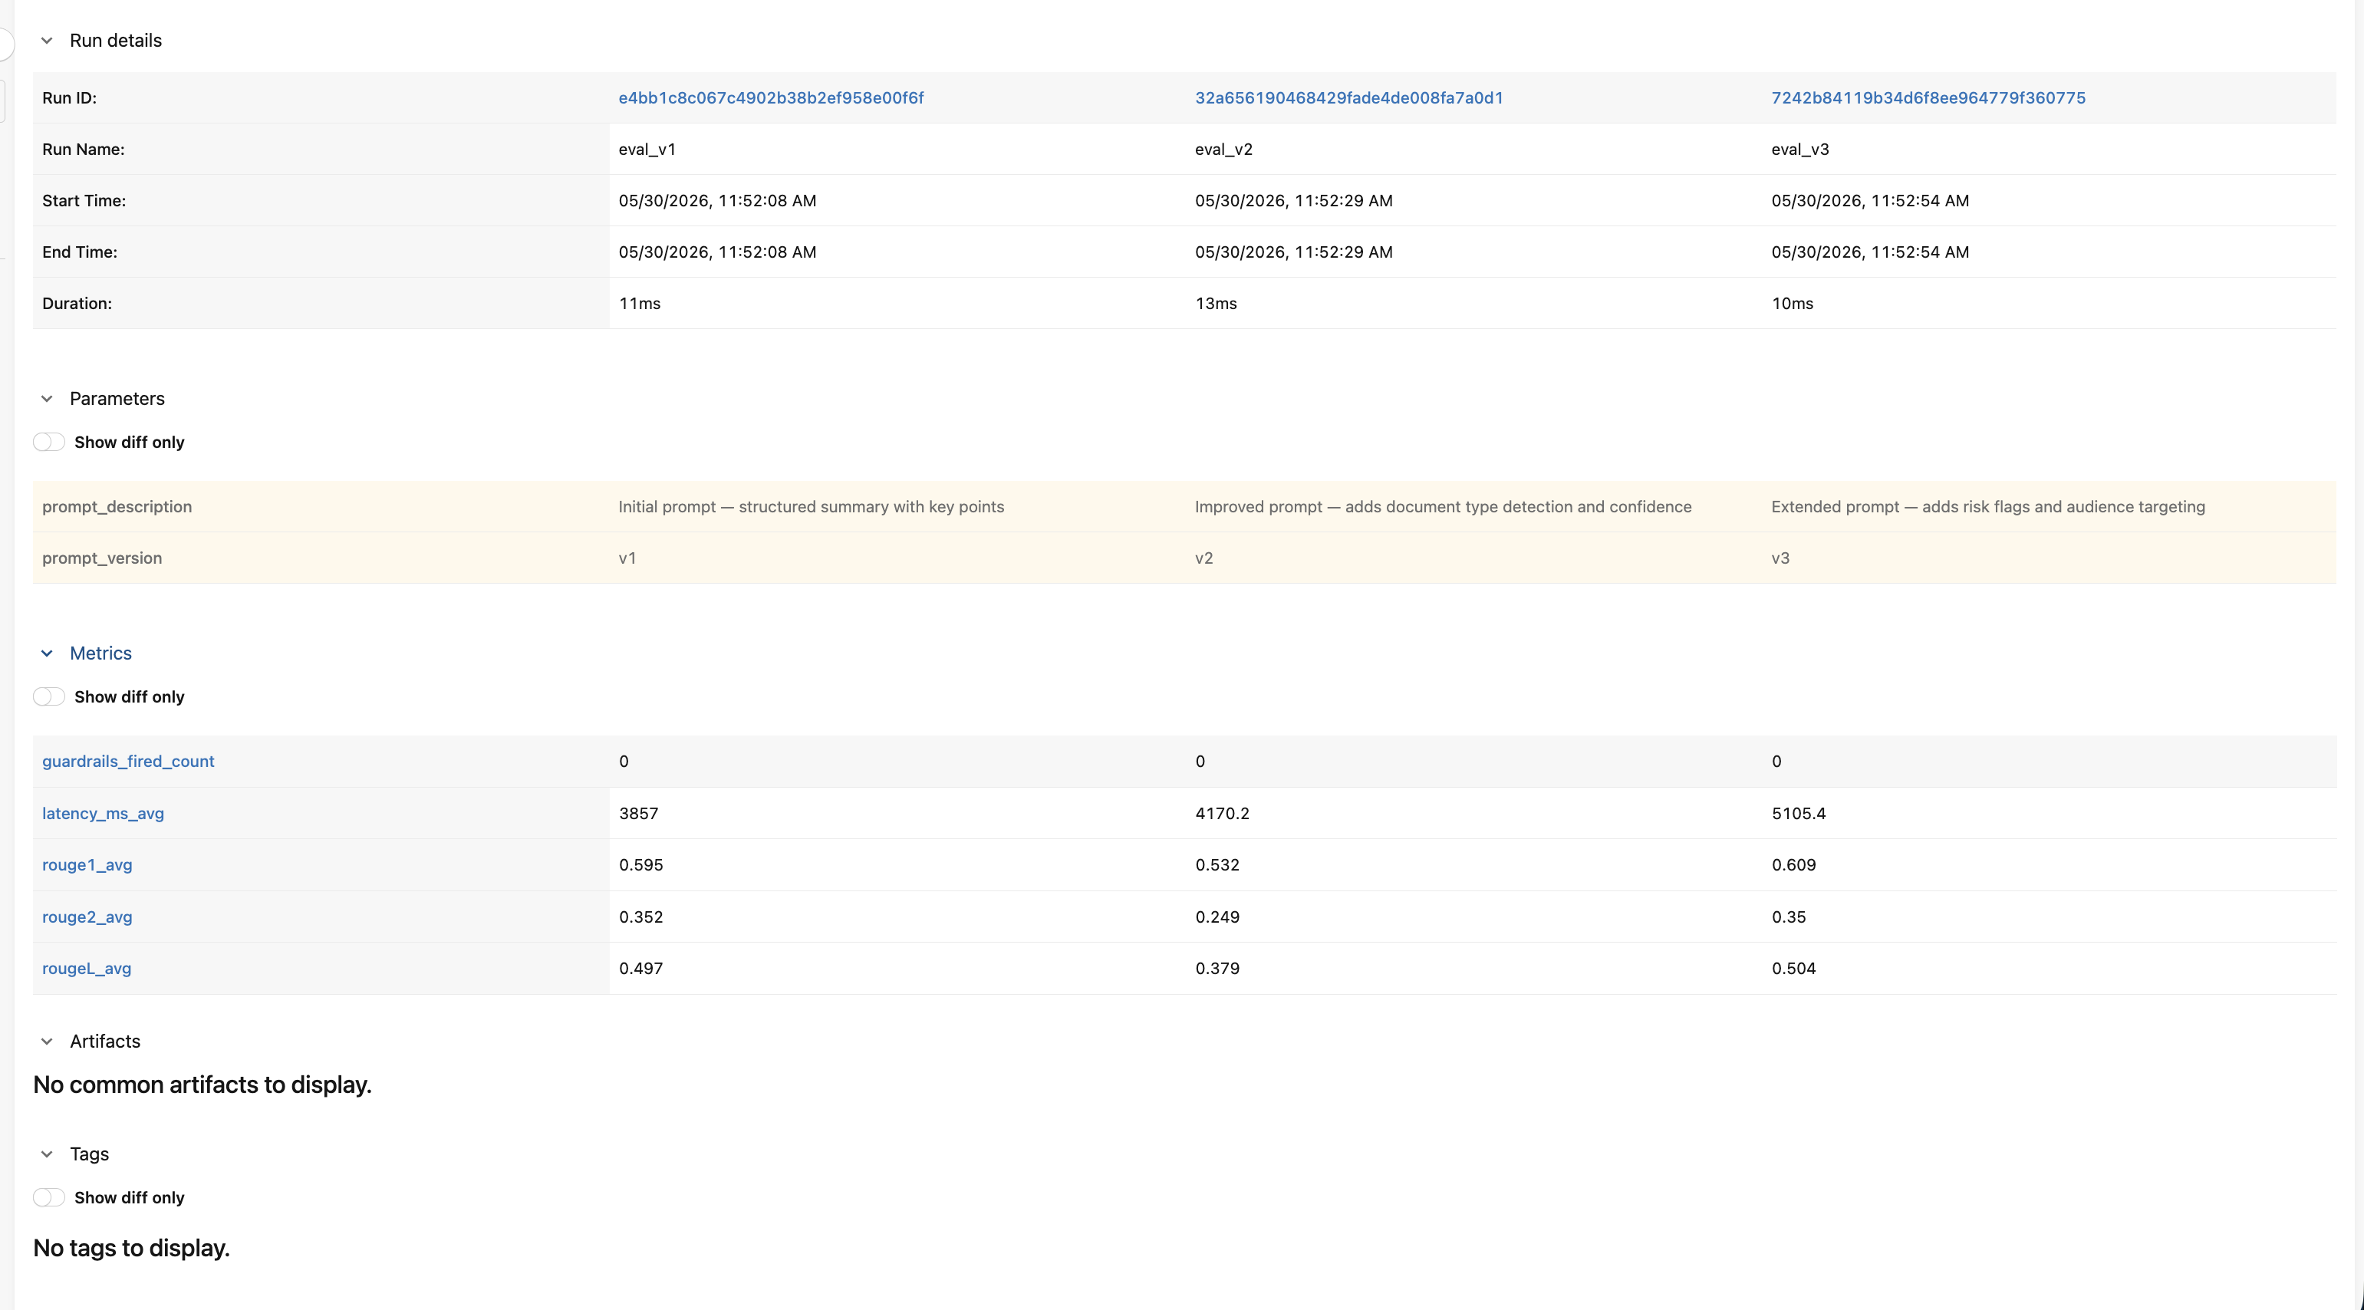Click the prompt_description label
This screenshot has height=1310, width=2364.
point(117,506)
